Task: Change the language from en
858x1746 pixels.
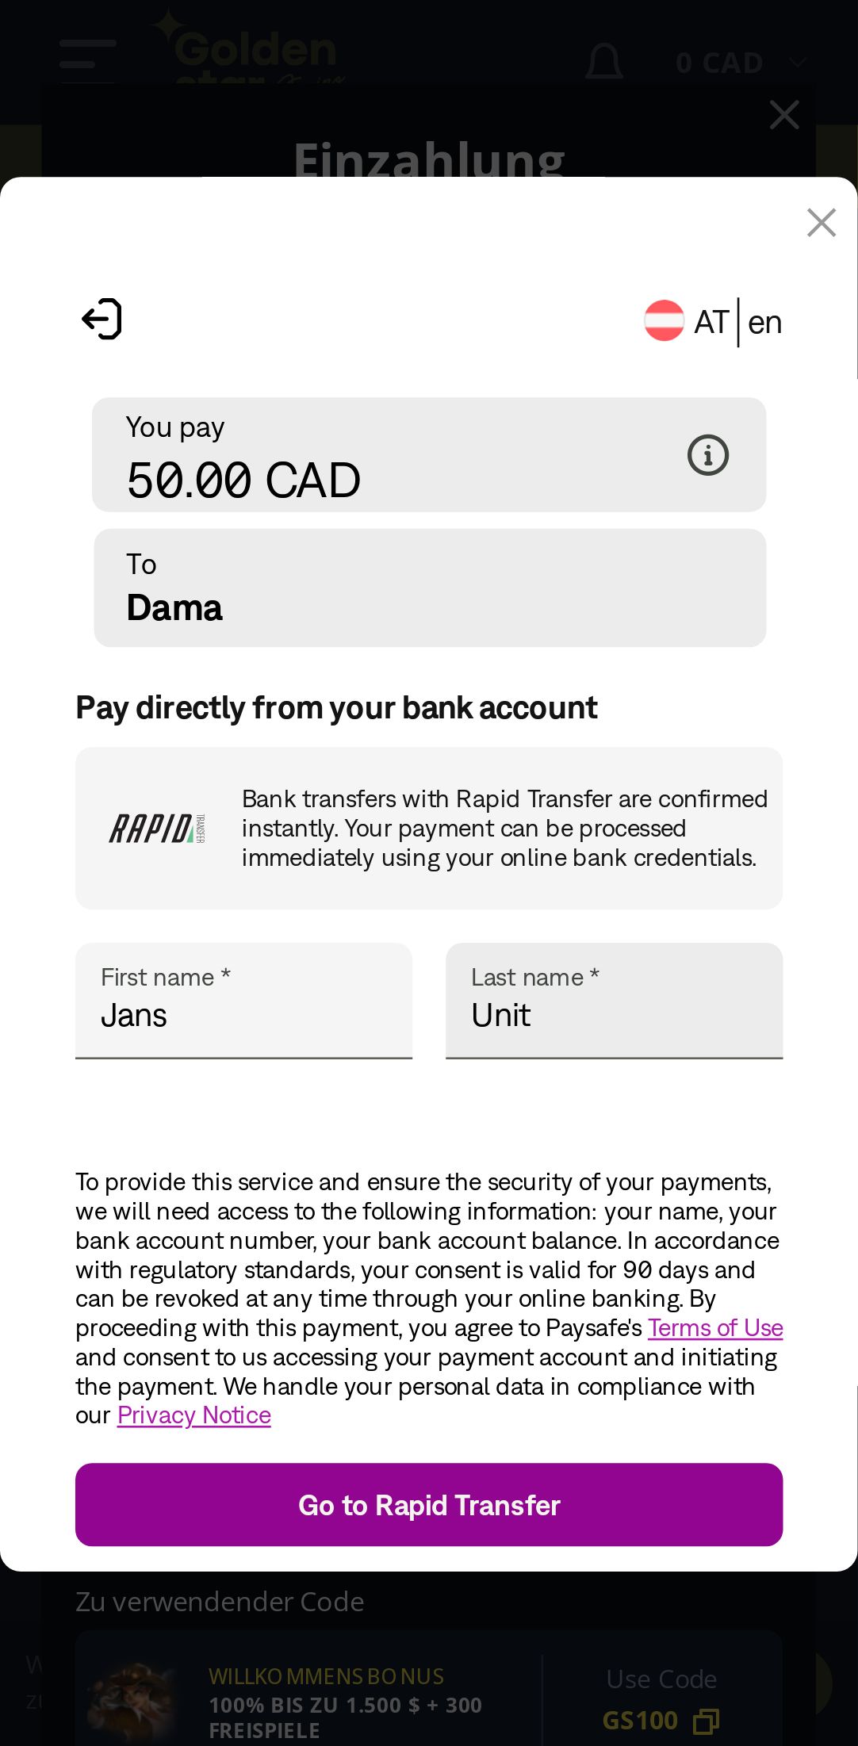Action: (764, 323)
